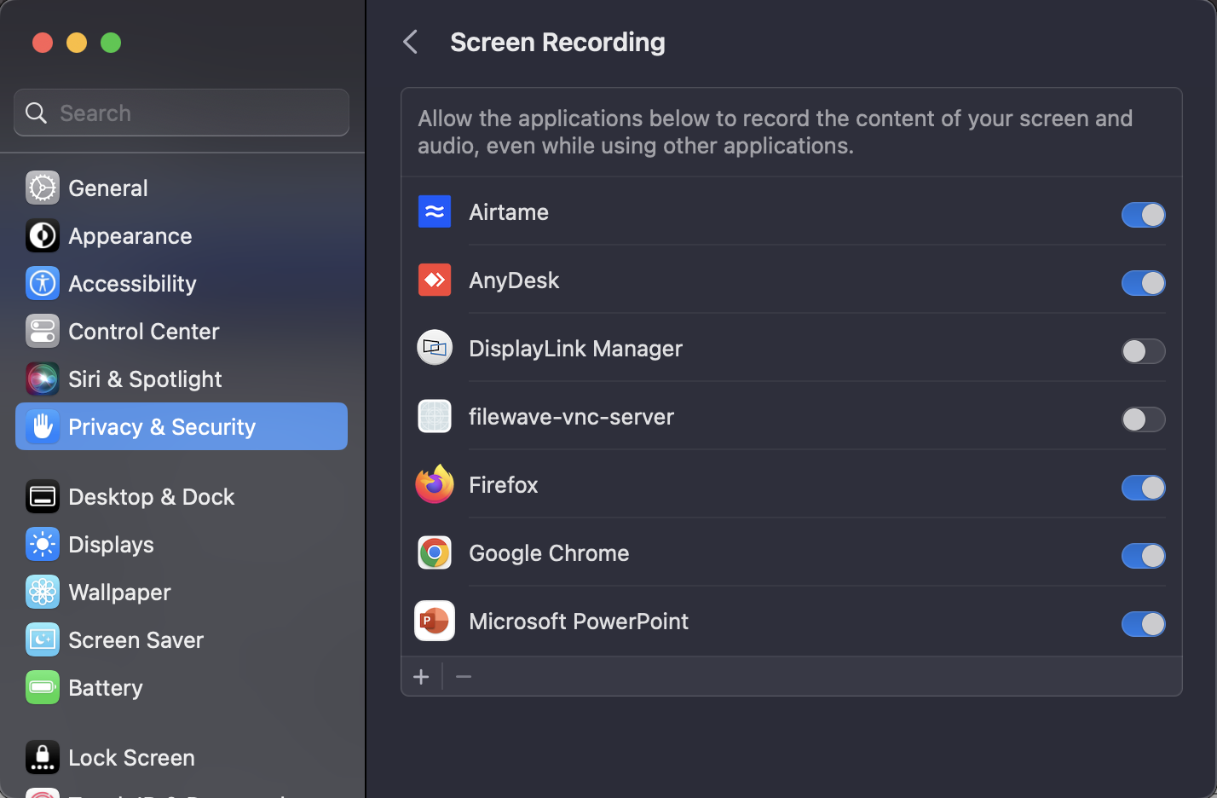Click the Accessibility icon in sidebar
This screenshot has height=798, width=1217.
click(43, 283)
